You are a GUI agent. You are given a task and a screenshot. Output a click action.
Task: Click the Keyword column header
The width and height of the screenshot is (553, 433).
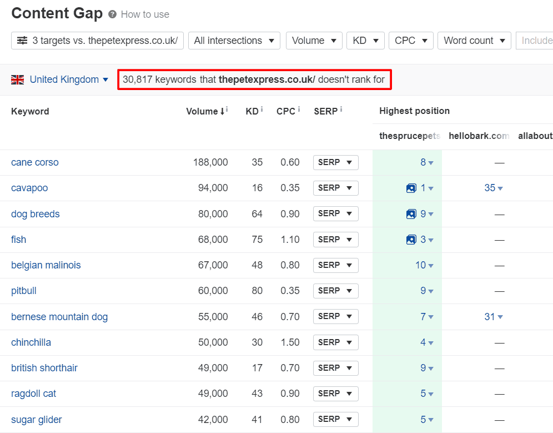click(30, 112)
